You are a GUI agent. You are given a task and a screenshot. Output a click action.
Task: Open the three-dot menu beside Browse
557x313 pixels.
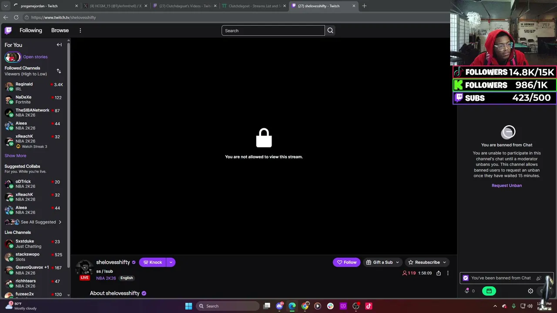click(x=80, y=30)
